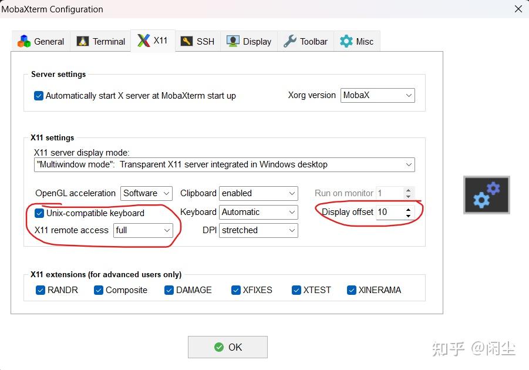Click the blue gears settings icon
This screenshot has width=529, height=370.
(x=486, y=195)
